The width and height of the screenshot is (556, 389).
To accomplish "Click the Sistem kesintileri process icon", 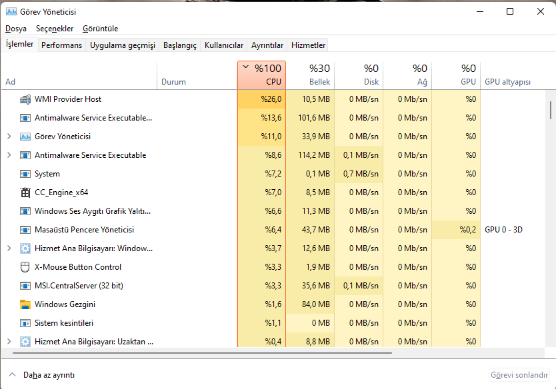I will [25, 323].
